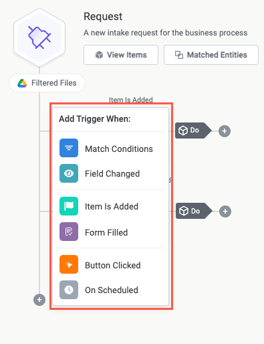264x344 pixels.
Task: Click the lower Do action block
Action: tap(194, 211)
